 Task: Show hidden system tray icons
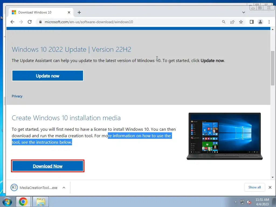pos(236,202)
